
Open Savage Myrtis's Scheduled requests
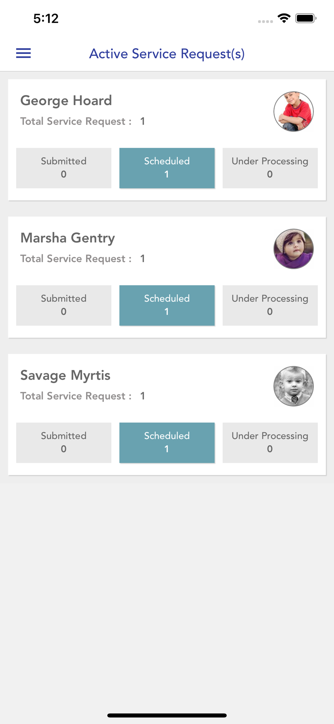[x=167, y=442]
